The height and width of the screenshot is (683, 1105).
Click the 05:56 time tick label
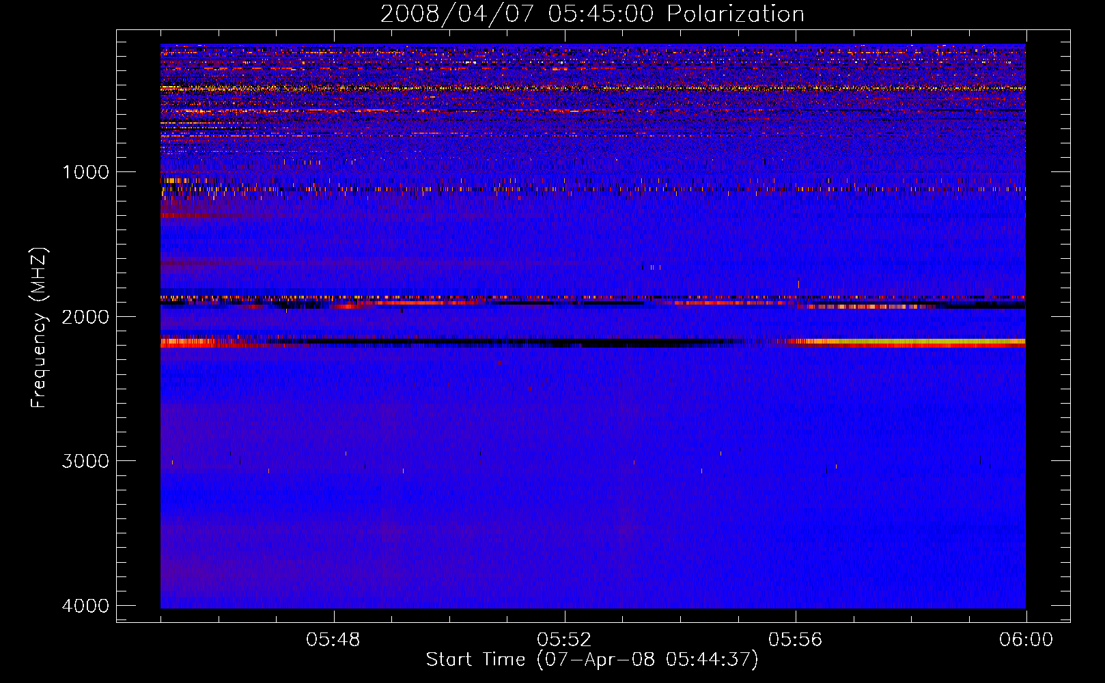[x=795, y=640]
